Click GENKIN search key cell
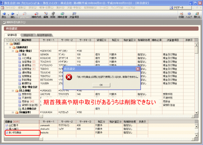This screenshot has width=203, height=145. pyautogui.click(x=49, y=55)
